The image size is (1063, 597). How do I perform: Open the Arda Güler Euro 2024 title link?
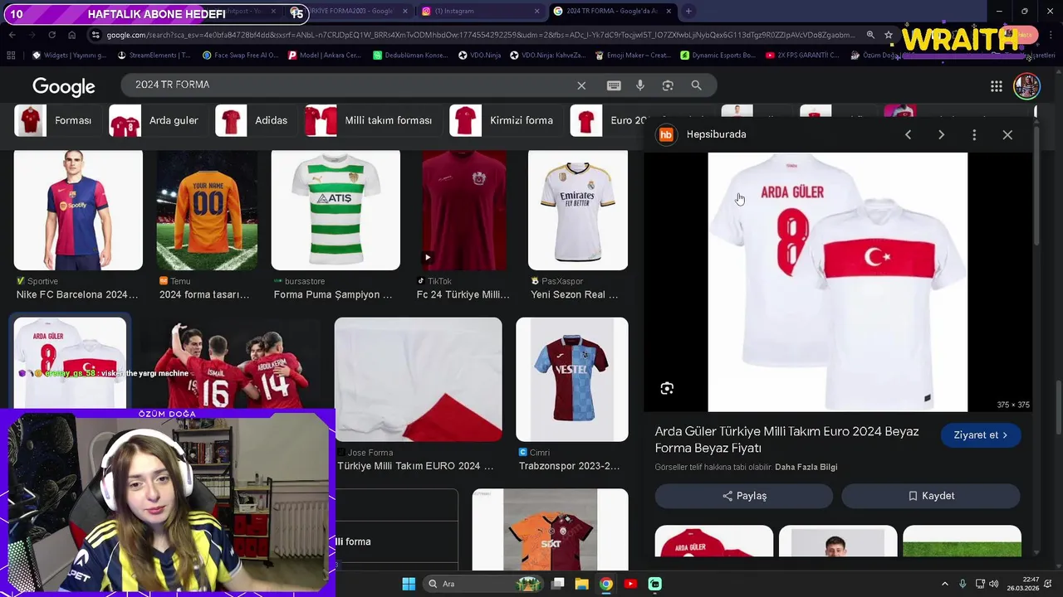pos(786,439)
